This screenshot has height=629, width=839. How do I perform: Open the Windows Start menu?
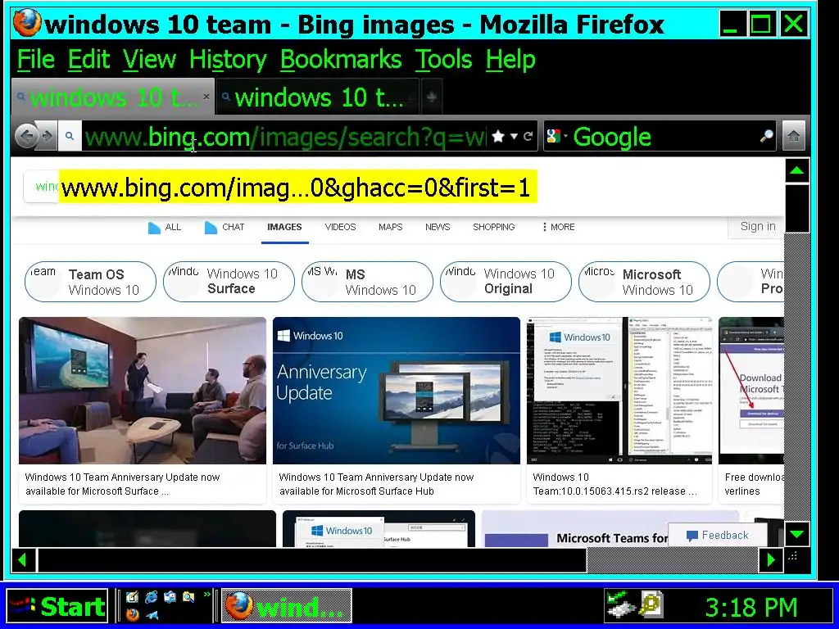(57, 607)
